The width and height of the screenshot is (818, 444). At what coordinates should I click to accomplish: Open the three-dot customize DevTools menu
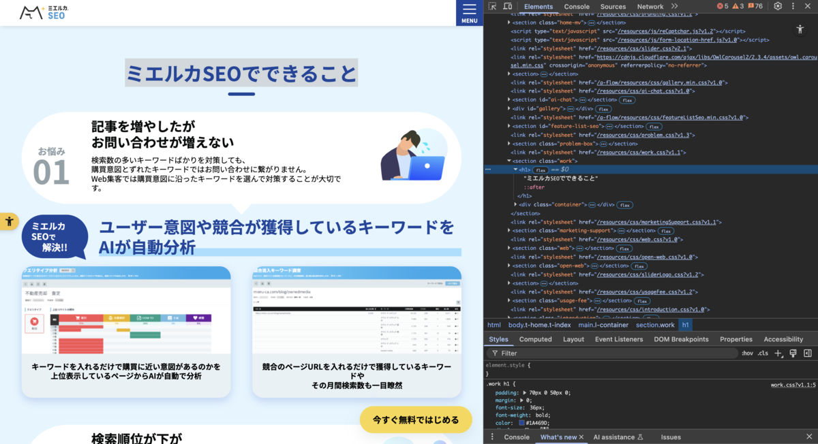(792, 6)
